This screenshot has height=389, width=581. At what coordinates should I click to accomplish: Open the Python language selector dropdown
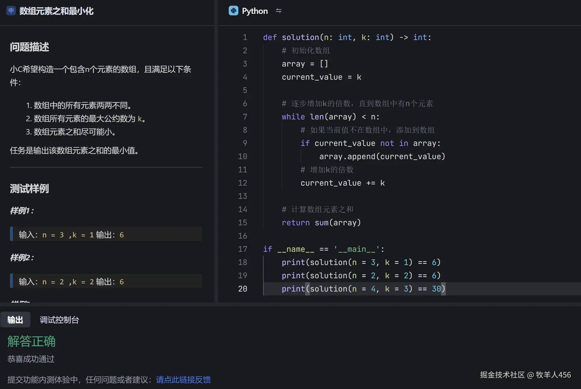[x=255, y=11]
